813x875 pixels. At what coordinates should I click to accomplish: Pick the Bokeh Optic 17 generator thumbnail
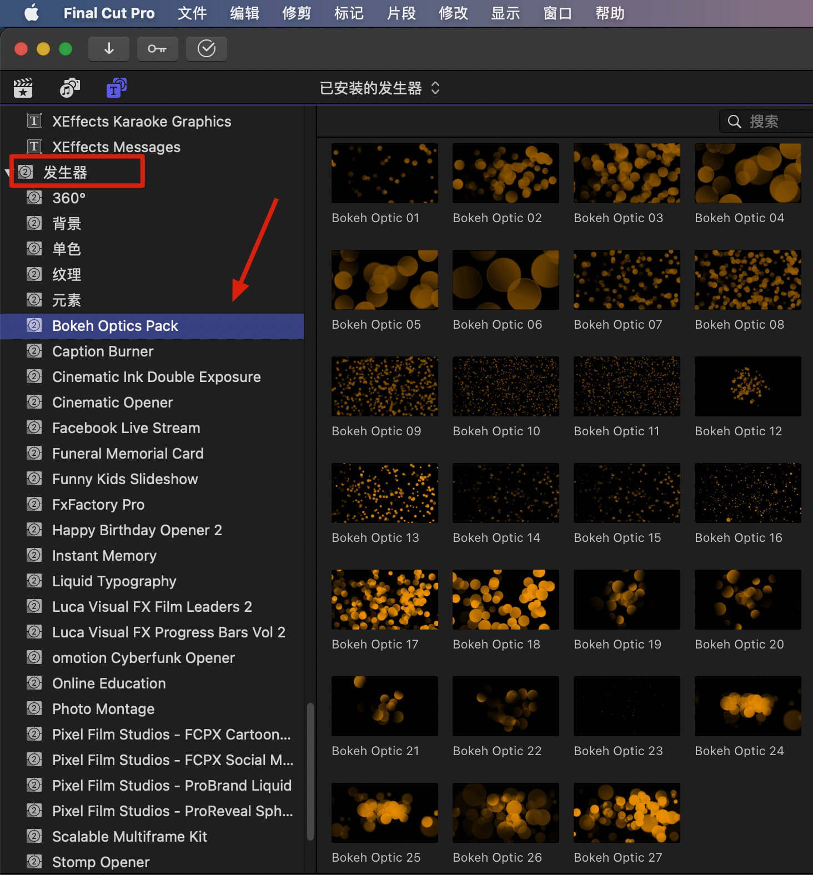384,600
